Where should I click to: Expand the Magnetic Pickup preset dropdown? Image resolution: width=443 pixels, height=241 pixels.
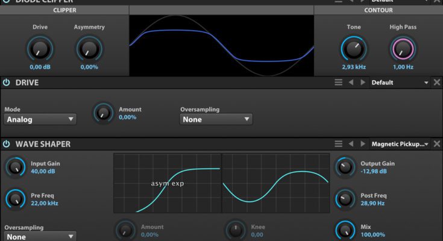(400, 144)
